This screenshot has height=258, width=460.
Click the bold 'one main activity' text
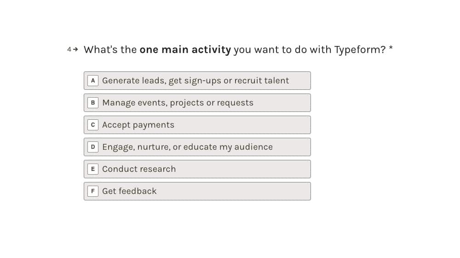pos(185,50)
